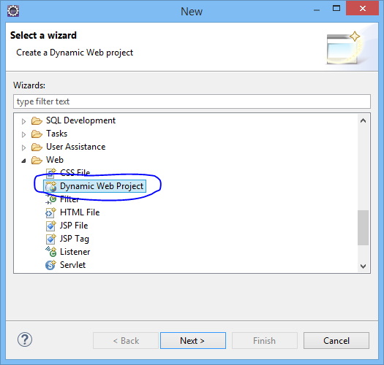384x365 pixels.
Task: Click the Listener wizard icon
Action: click(50, 252)
